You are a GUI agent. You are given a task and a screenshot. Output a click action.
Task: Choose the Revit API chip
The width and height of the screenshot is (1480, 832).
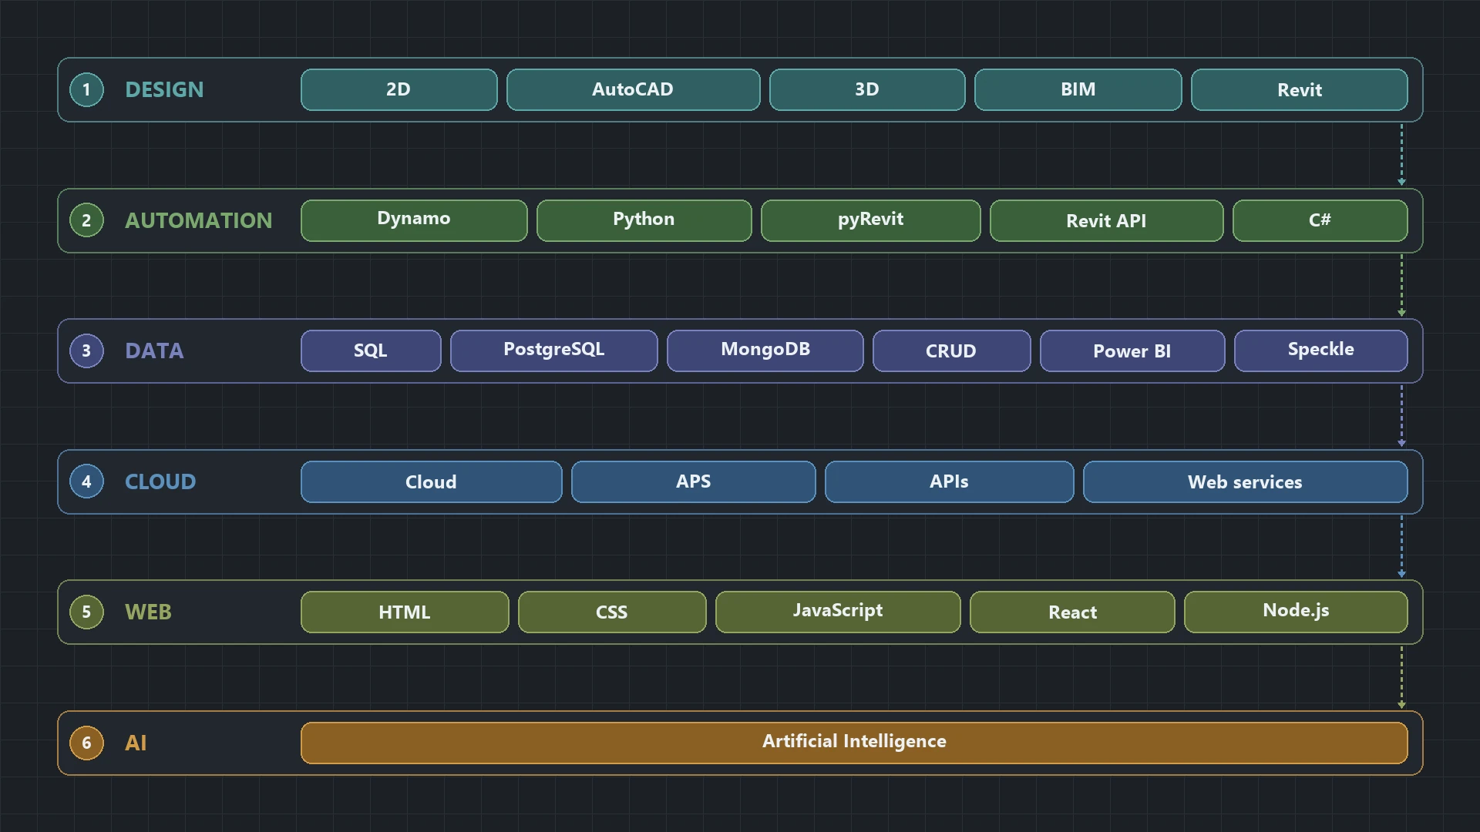click(x=1107, y=220)
